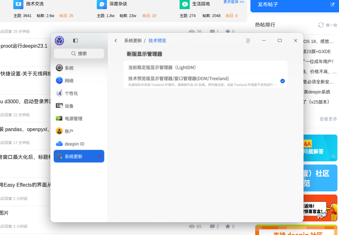Image resolution: width=339 pixels, height=235 pixels.
Task: Click the 网络 globe icon
Action: pos(59,80)
